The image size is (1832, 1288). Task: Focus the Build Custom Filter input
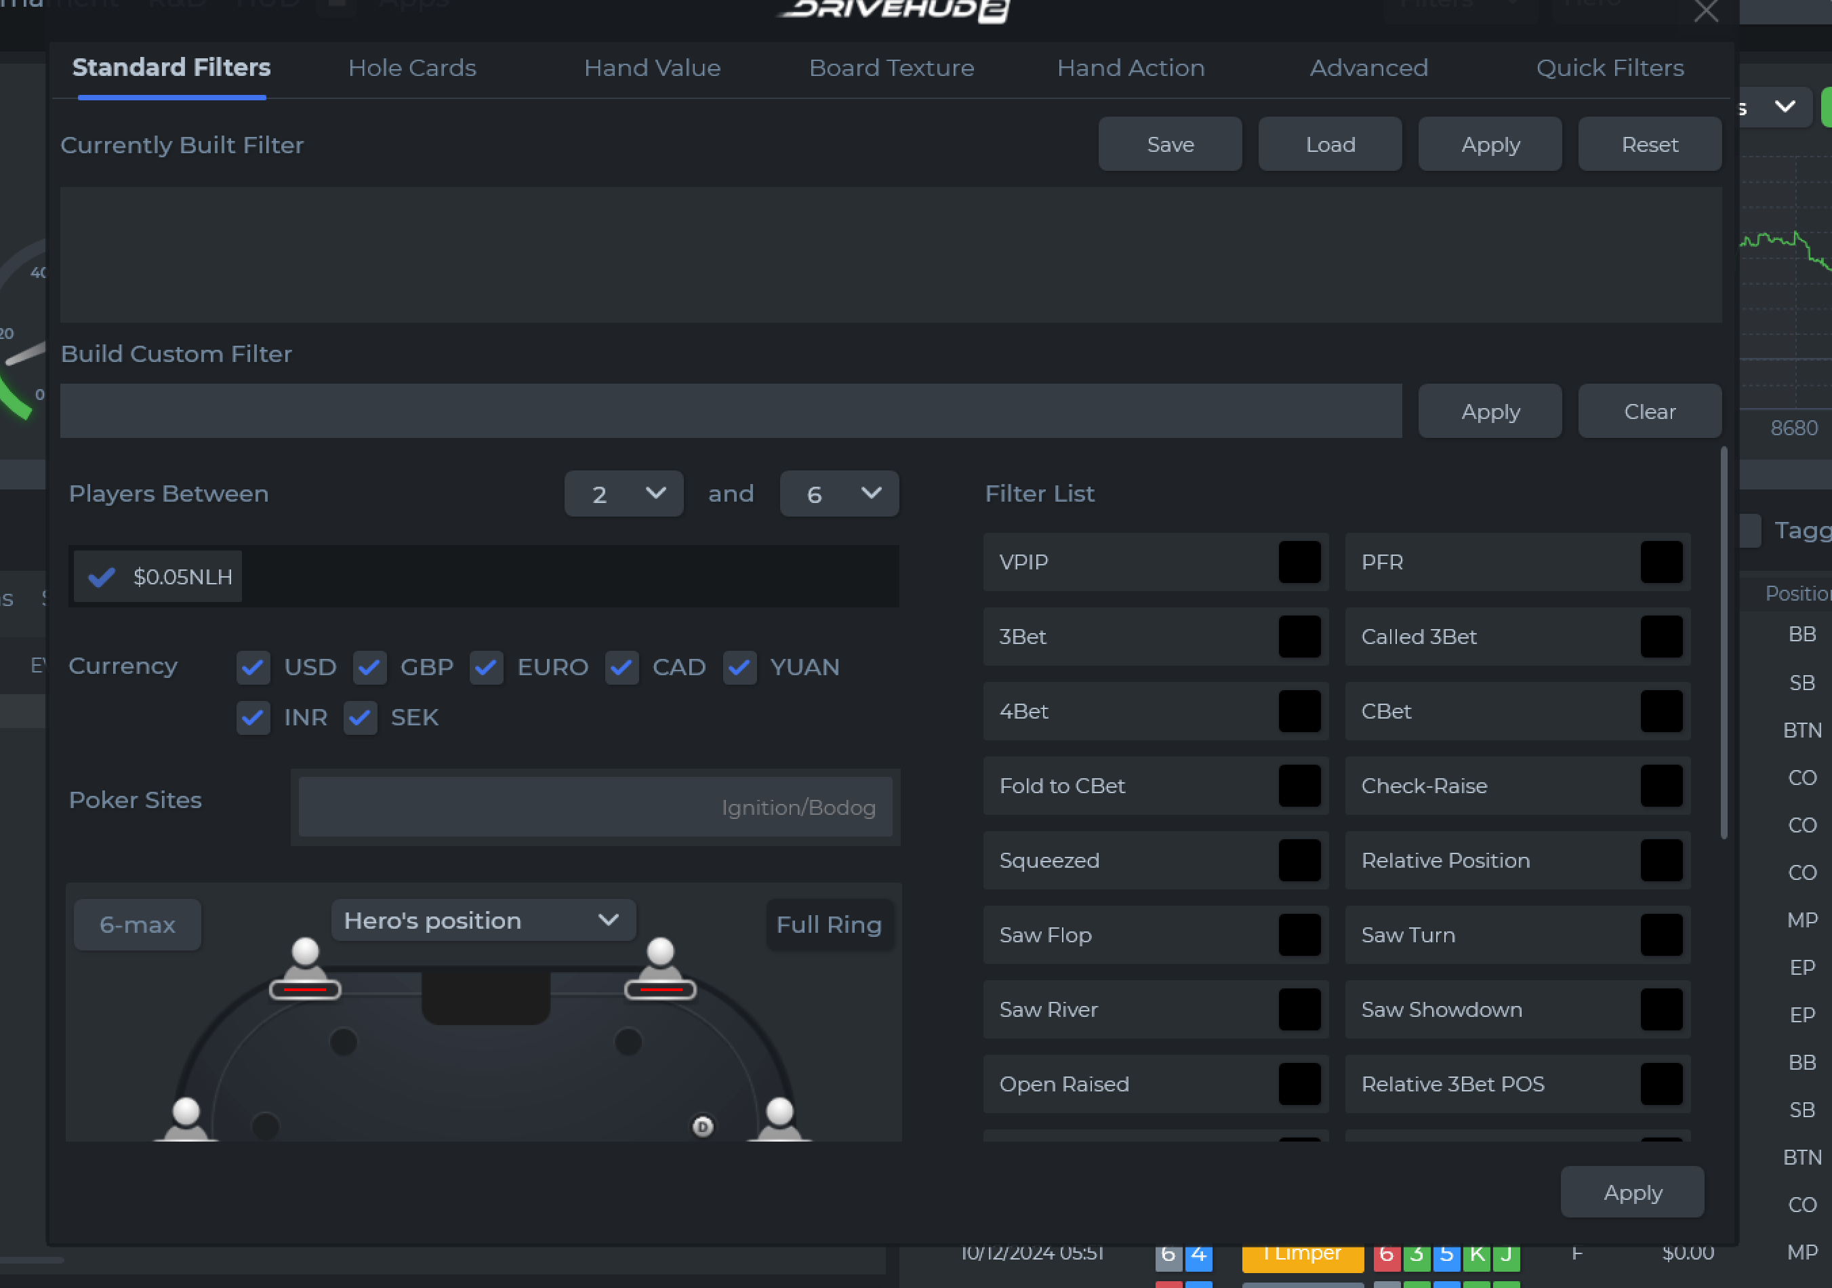pos(731,411)
